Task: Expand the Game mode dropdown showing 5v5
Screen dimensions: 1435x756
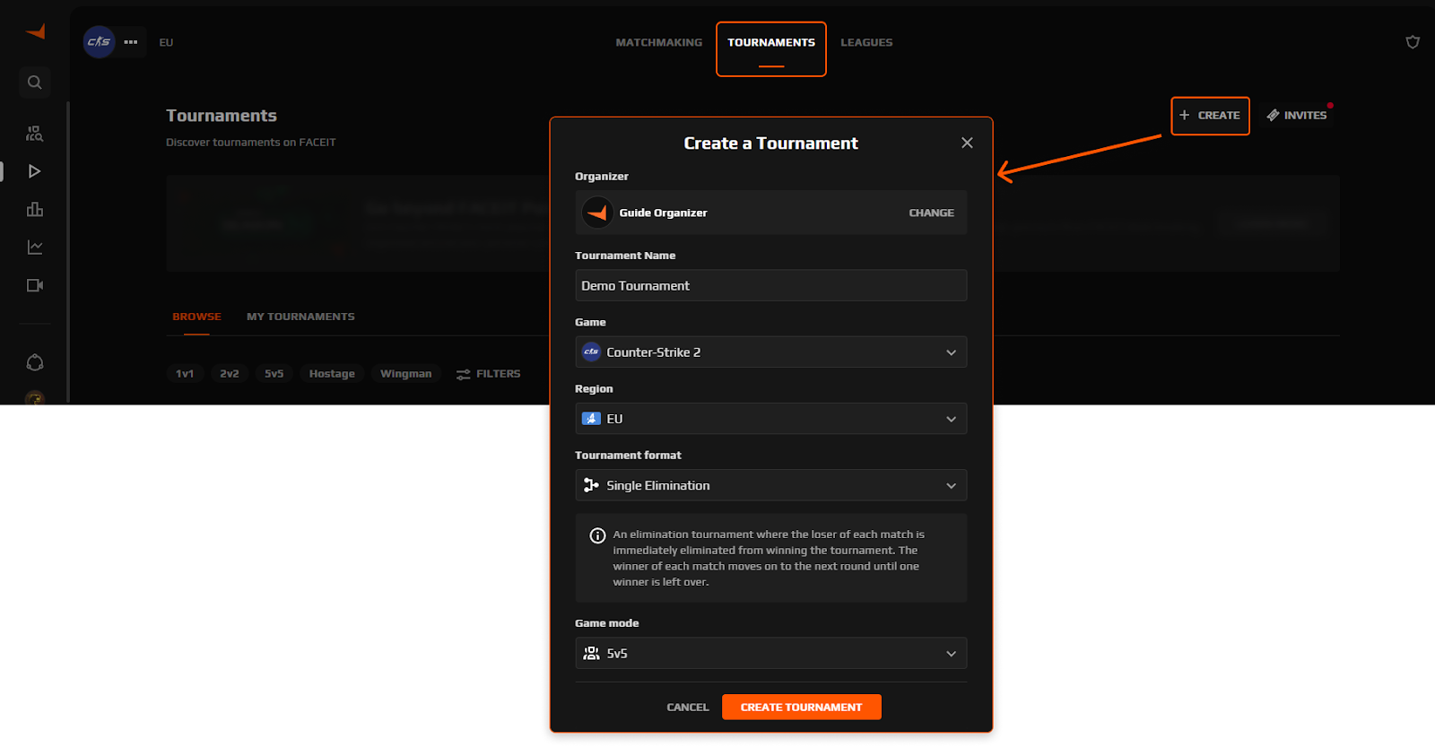Action: pos(771,654)
